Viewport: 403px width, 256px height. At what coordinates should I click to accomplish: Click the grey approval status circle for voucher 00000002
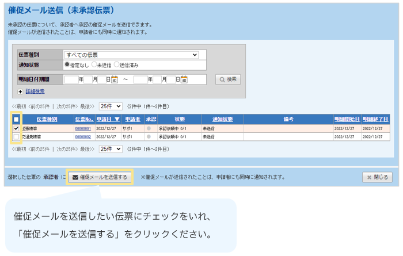(x=149, y=137)
